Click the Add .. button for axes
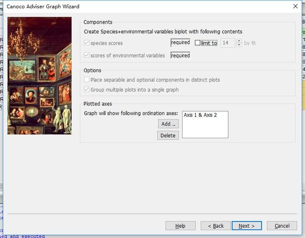The width and height of the screenshot is (305, 238). coord(168,124)
